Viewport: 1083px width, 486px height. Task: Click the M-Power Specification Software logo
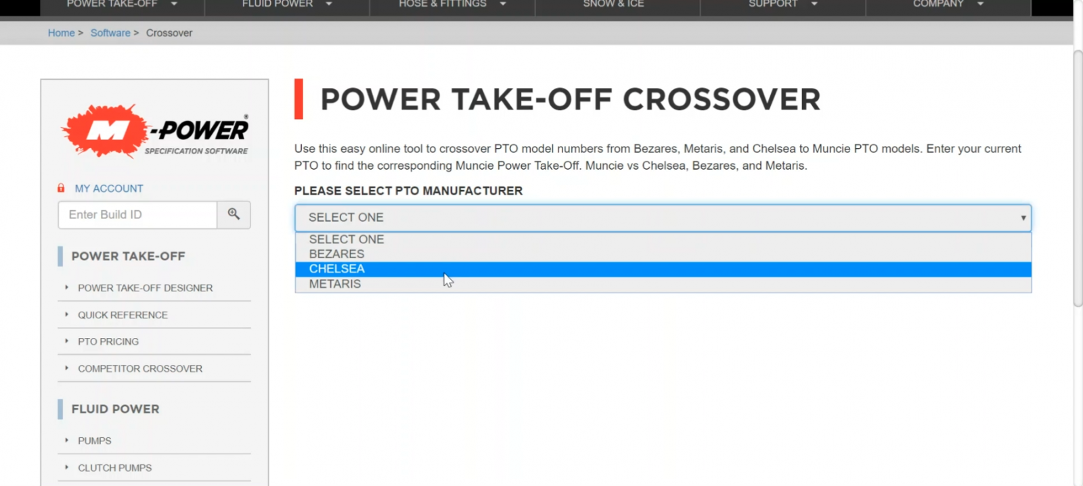155,131
